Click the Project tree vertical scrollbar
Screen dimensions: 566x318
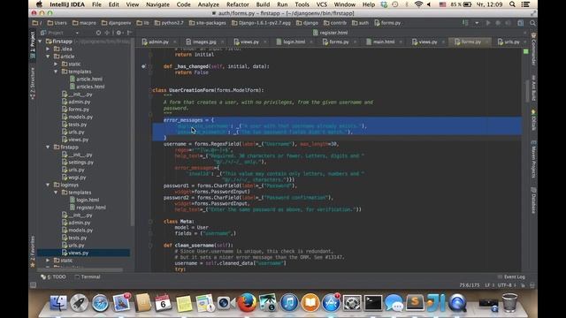coord(133,132)
